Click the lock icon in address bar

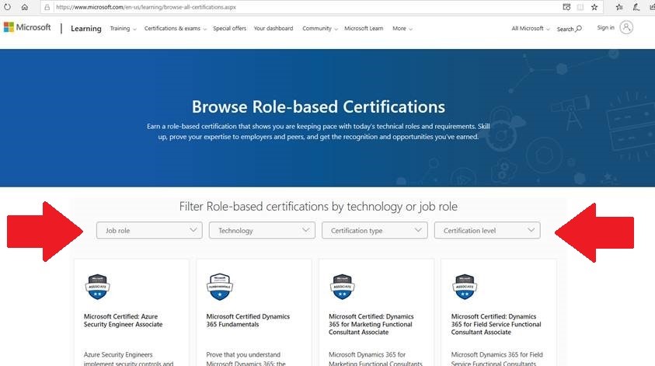(x=47, y=7)
